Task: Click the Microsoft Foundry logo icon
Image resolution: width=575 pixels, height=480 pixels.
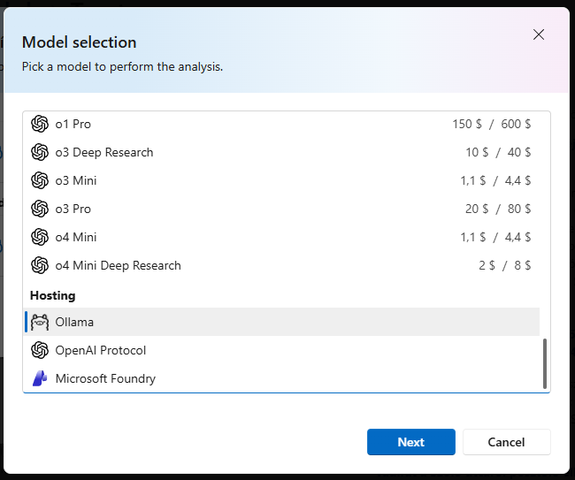Action: tap(40, 378)
